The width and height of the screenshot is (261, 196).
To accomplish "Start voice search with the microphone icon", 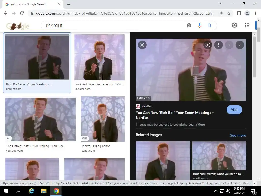I will point(199,26).
